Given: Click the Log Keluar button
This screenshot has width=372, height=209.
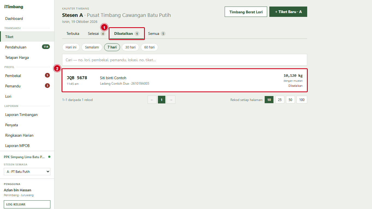Looking at the screenshot, I should 27,204.
